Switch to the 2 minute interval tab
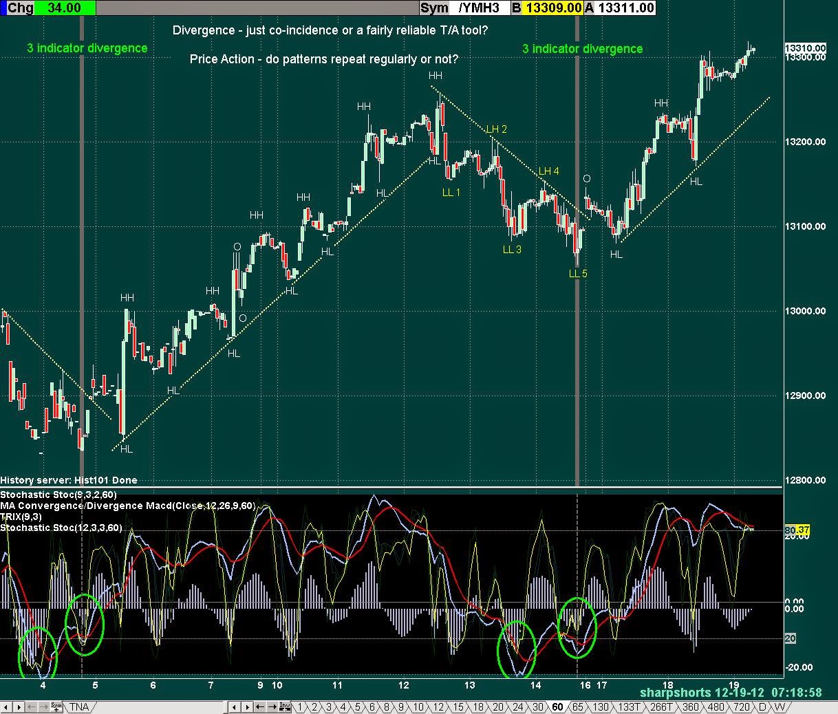838x714 pixels. (314, 707)
